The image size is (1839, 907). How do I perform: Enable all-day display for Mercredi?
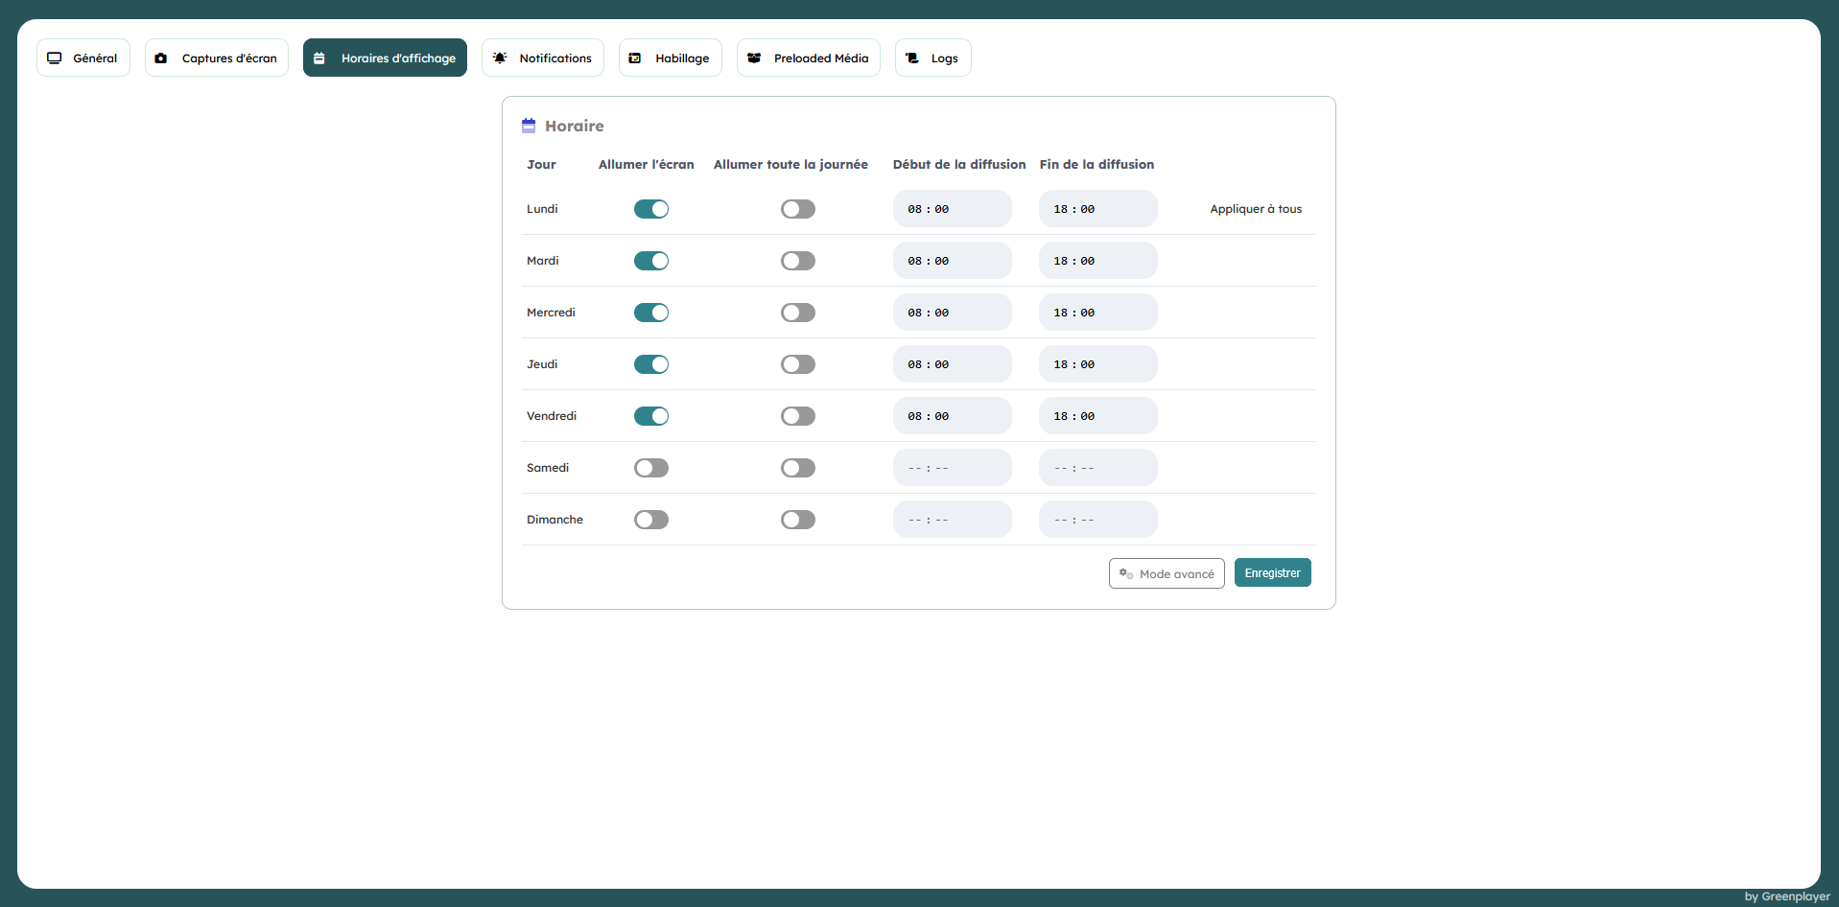[797, 313]
